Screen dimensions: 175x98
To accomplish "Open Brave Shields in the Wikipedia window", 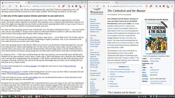I will click(147, 6).
